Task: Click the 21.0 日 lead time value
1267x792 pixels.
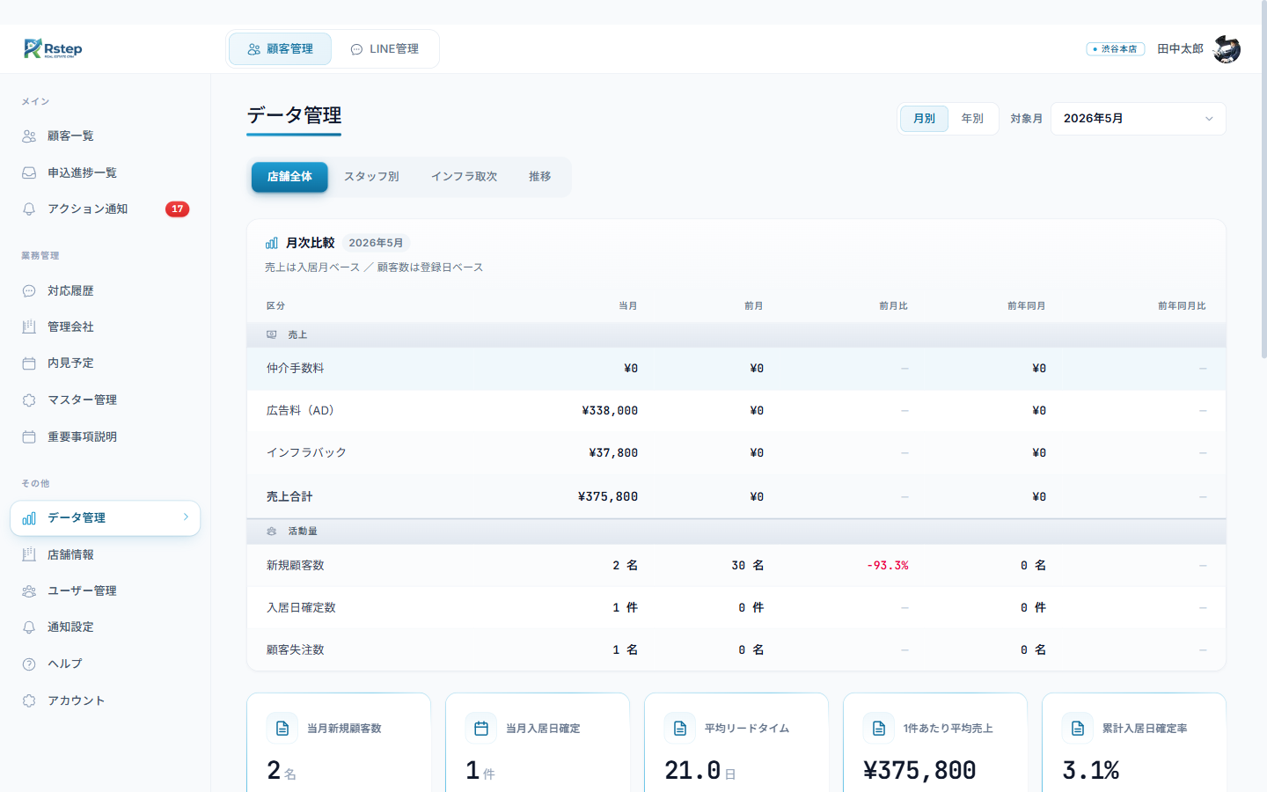Action: pos(700,771)
